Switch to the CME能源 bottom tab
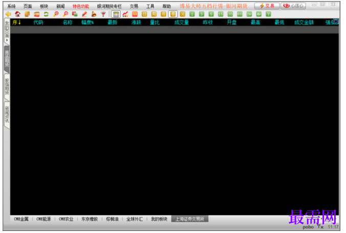 point(44,219)
